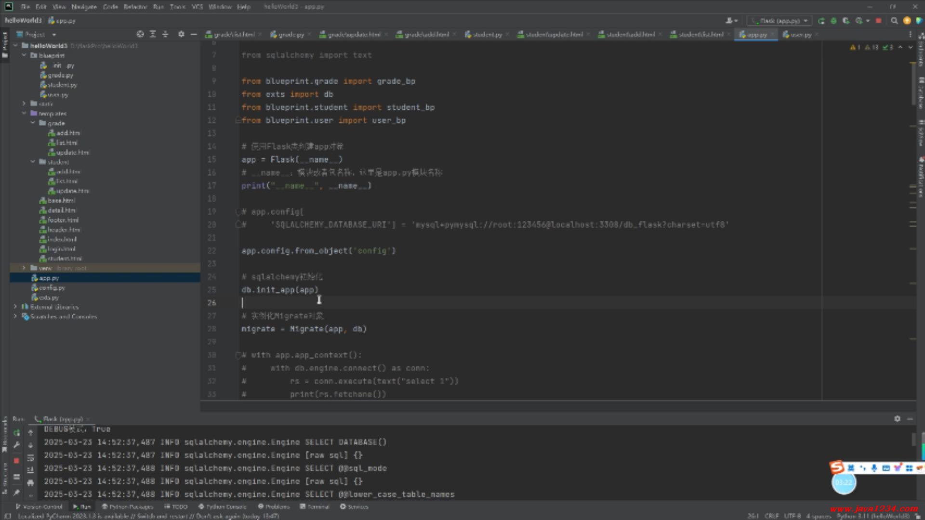The image size is (925, 520).
Task: Open the Refactor menu
Action: pyautogui.click(x=135, y=7)
